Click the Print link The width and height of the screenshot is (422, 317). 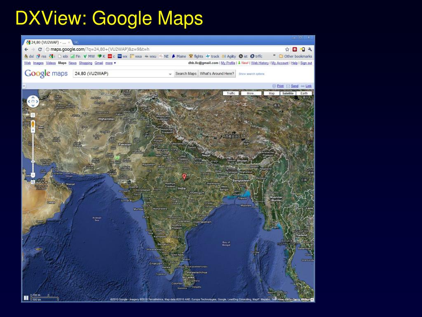point(280,86)
